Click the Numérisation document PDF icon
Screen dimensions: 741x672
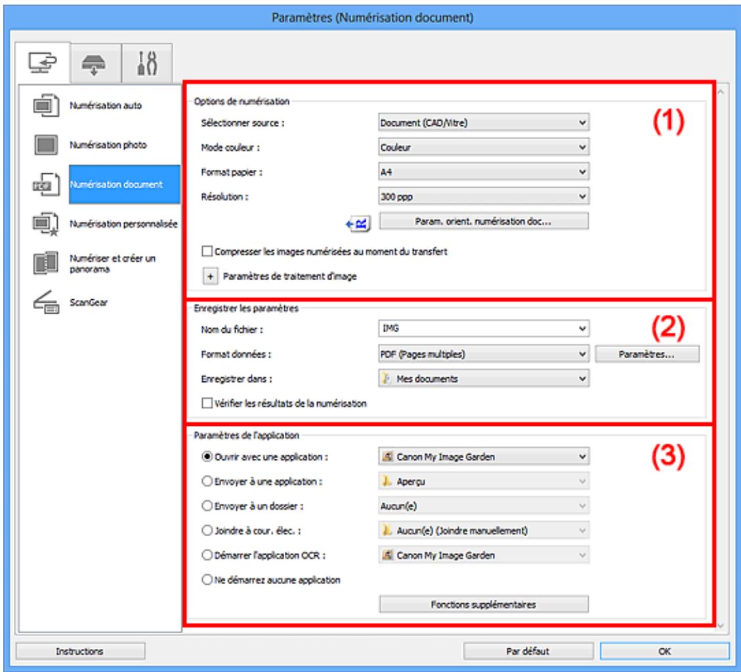[46, 184]
